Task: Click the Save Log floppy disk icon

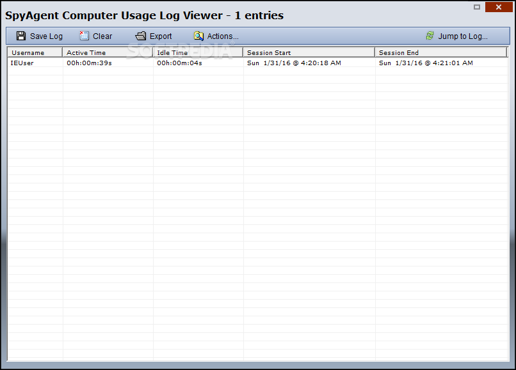Action: click(x=21, y=36)
